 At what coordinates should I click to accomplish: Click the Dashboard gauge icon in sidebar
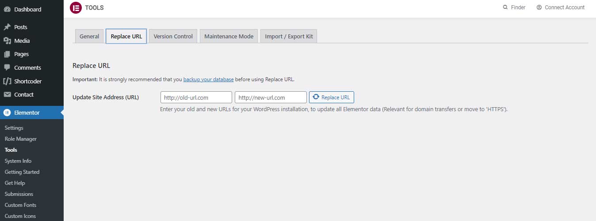click(7, 9)
